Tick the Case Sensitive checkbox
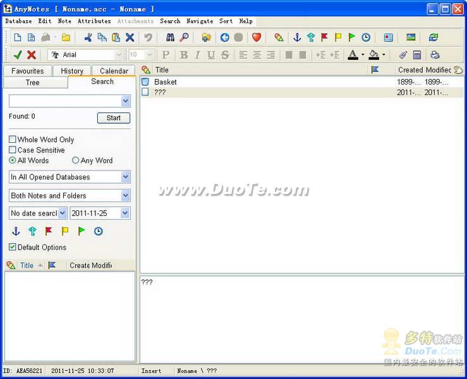This screenshot has width=467, height=379. (x=13, y=150)
